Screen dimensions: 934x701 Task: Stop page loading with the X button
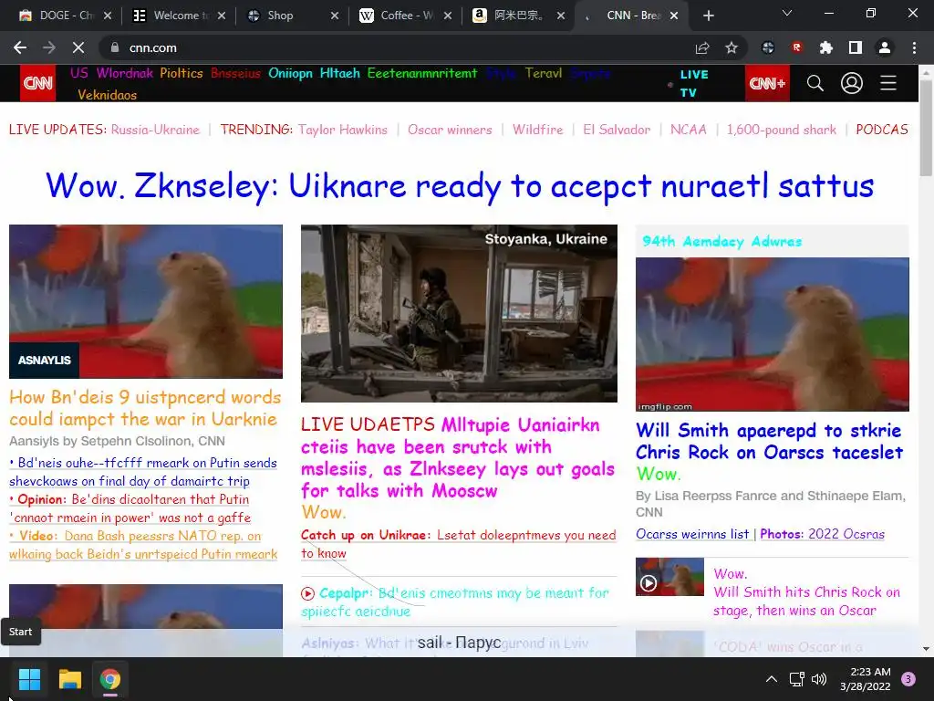pos(78,47)
